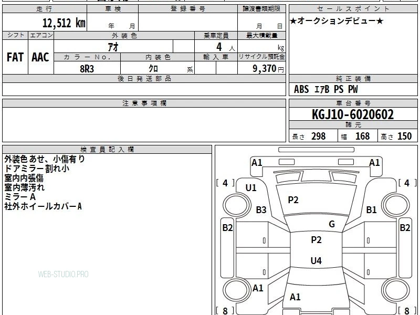This screenshot has width=420, height=315.
Task: Click the 走行 column header
Action: (x=45, y=9)
